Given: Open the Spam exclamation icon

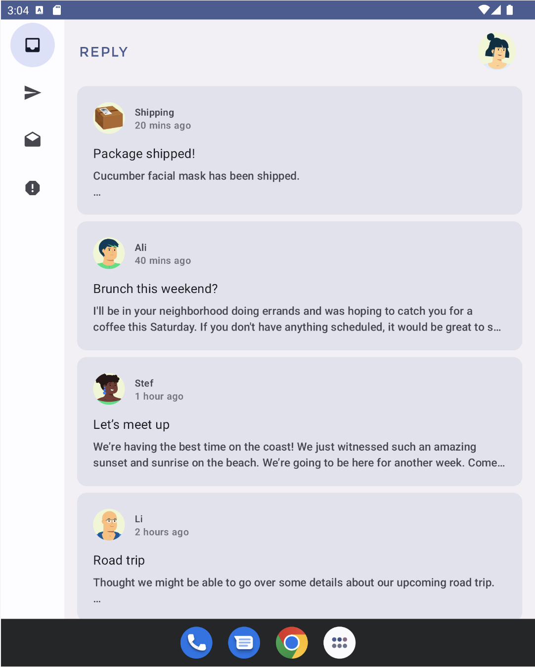Looking at the screenshot, I should point(33,188).
